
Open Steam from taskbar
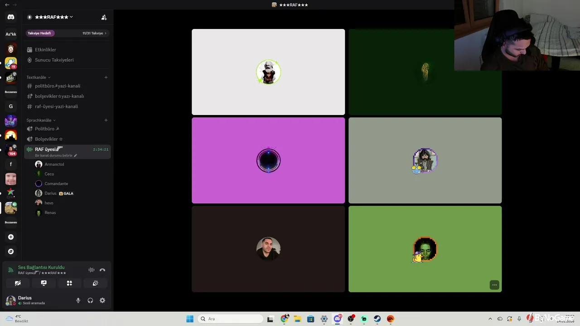coord(377,319)
